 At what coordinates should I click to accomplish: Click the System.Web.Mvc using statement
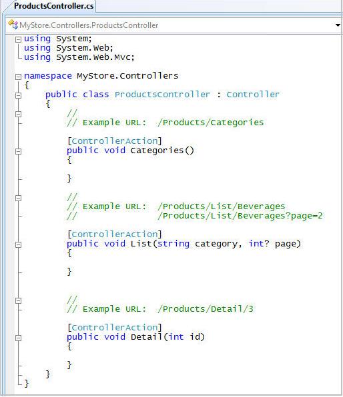point(79,57)
